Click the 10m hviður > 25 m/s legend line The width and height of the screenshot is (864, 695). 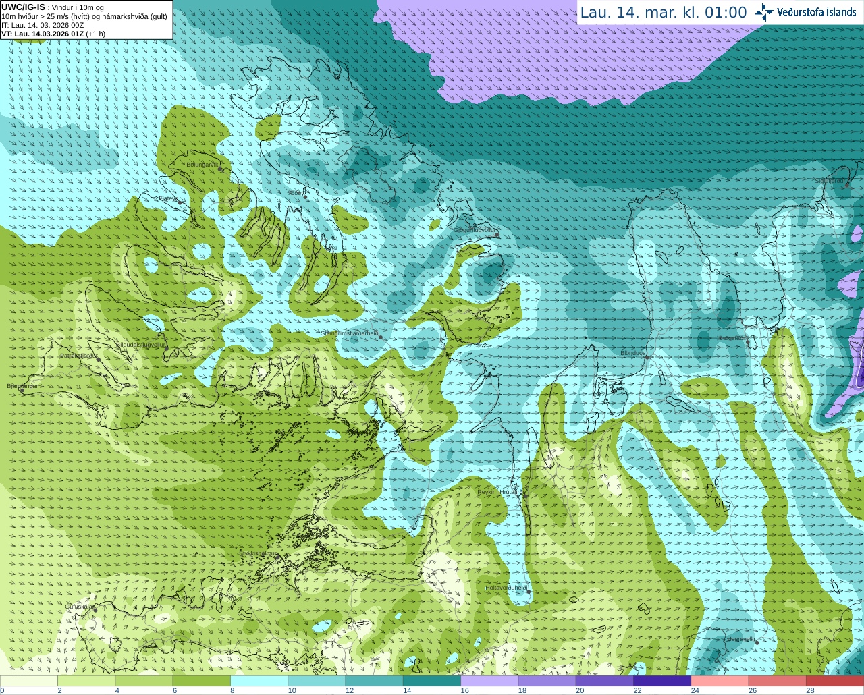tap(84, 16)
